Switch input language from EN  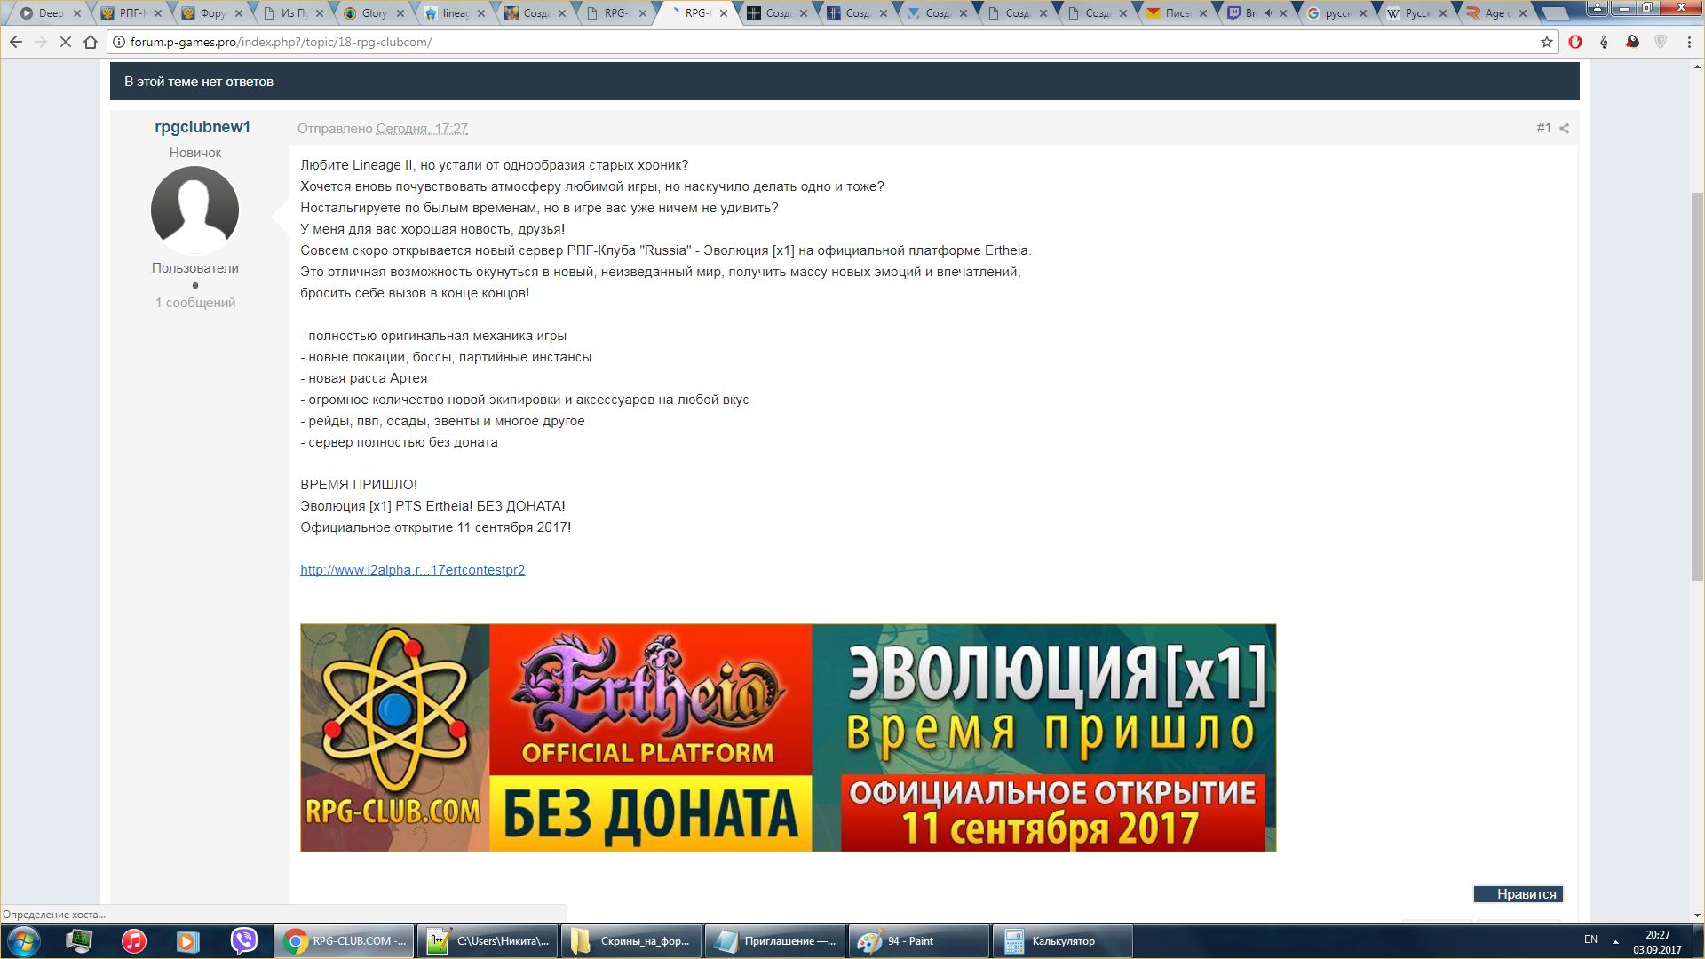1590,939
